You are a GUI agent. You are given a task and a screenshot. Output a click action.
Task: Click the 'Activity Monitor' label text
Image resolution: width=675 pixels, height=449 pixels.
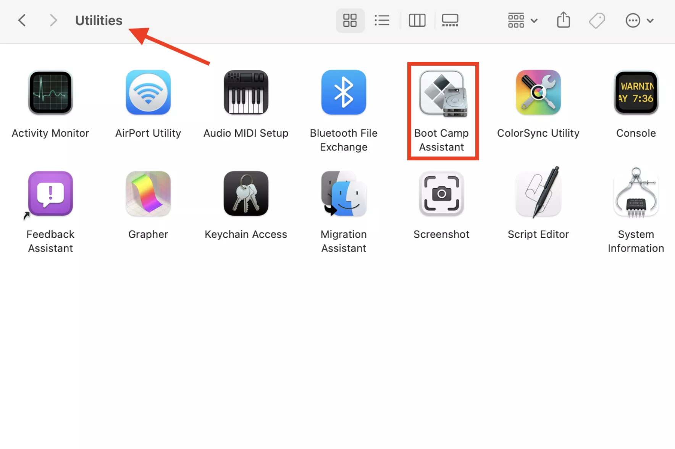click(50, 133)
